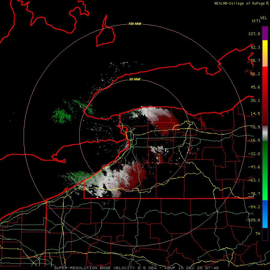Click the 76.7 velocity scale value
This screenshot has height=270, width=270.
(255, 60)
